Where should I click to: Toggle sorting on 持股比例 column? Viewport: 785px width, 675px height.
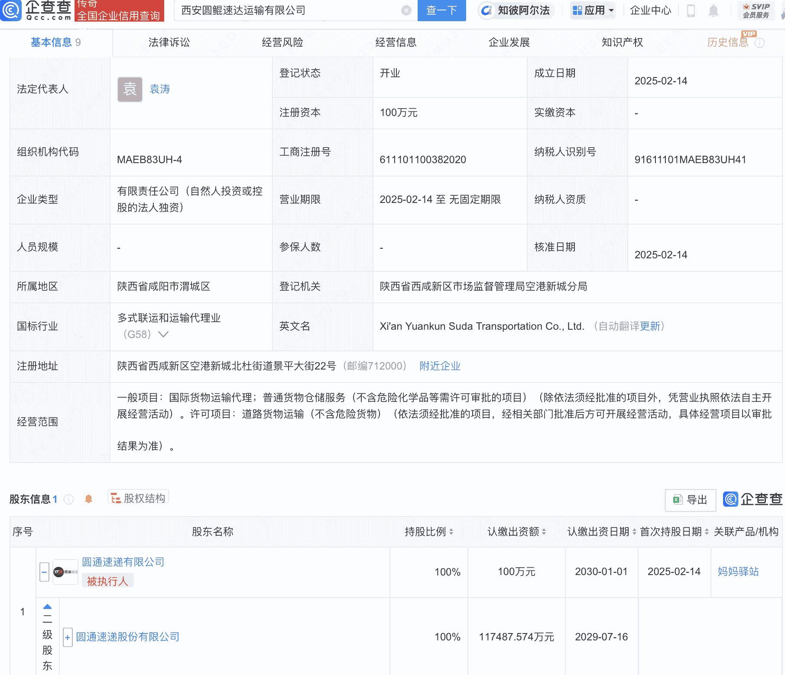[x=452, y=532]
